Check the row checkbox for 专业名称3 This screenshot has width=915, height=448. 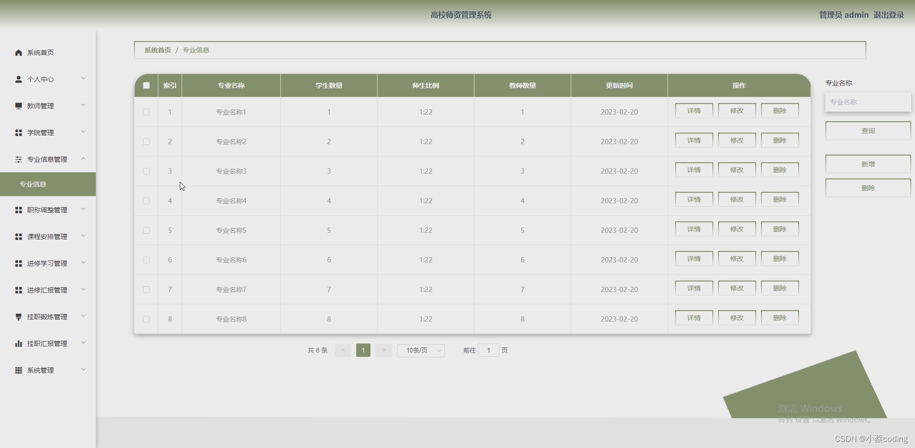coord(146,171)
